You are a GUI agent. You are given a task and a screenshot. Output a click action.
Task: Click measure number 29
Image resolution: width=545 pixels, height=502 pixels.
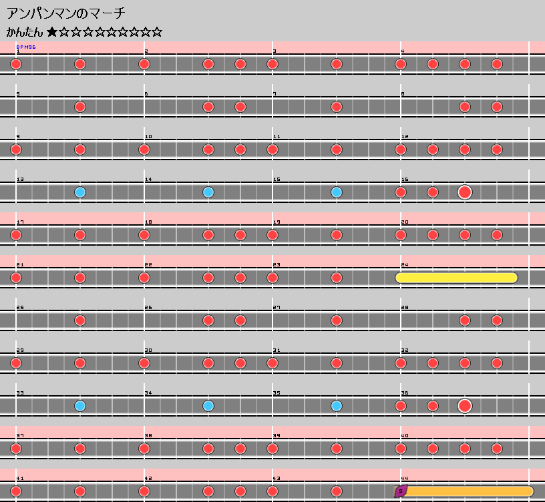[20, 350]
